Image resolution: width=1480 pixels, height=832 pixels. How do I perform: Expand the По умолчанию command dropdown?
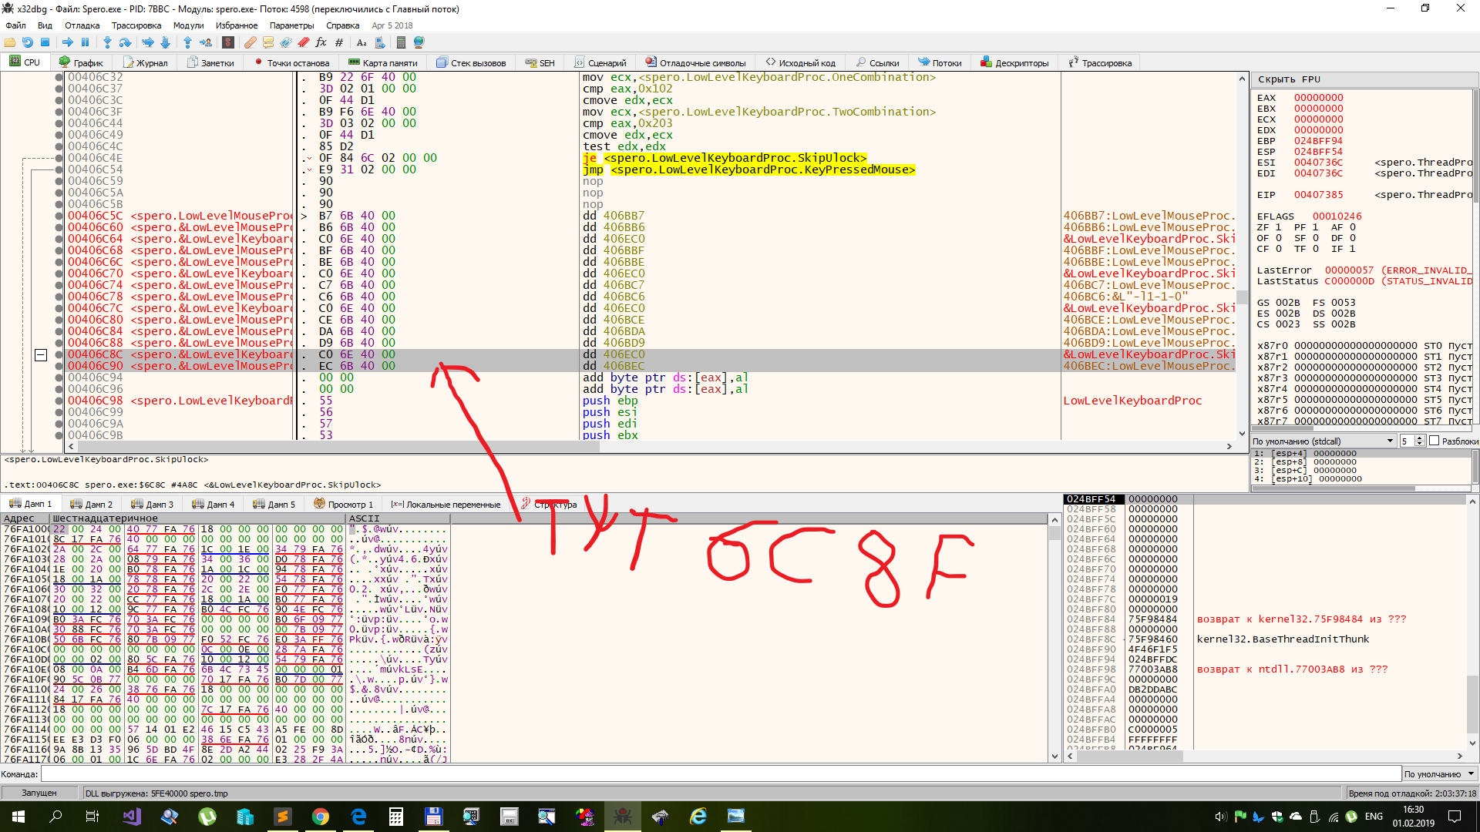tap(1438, 773)
